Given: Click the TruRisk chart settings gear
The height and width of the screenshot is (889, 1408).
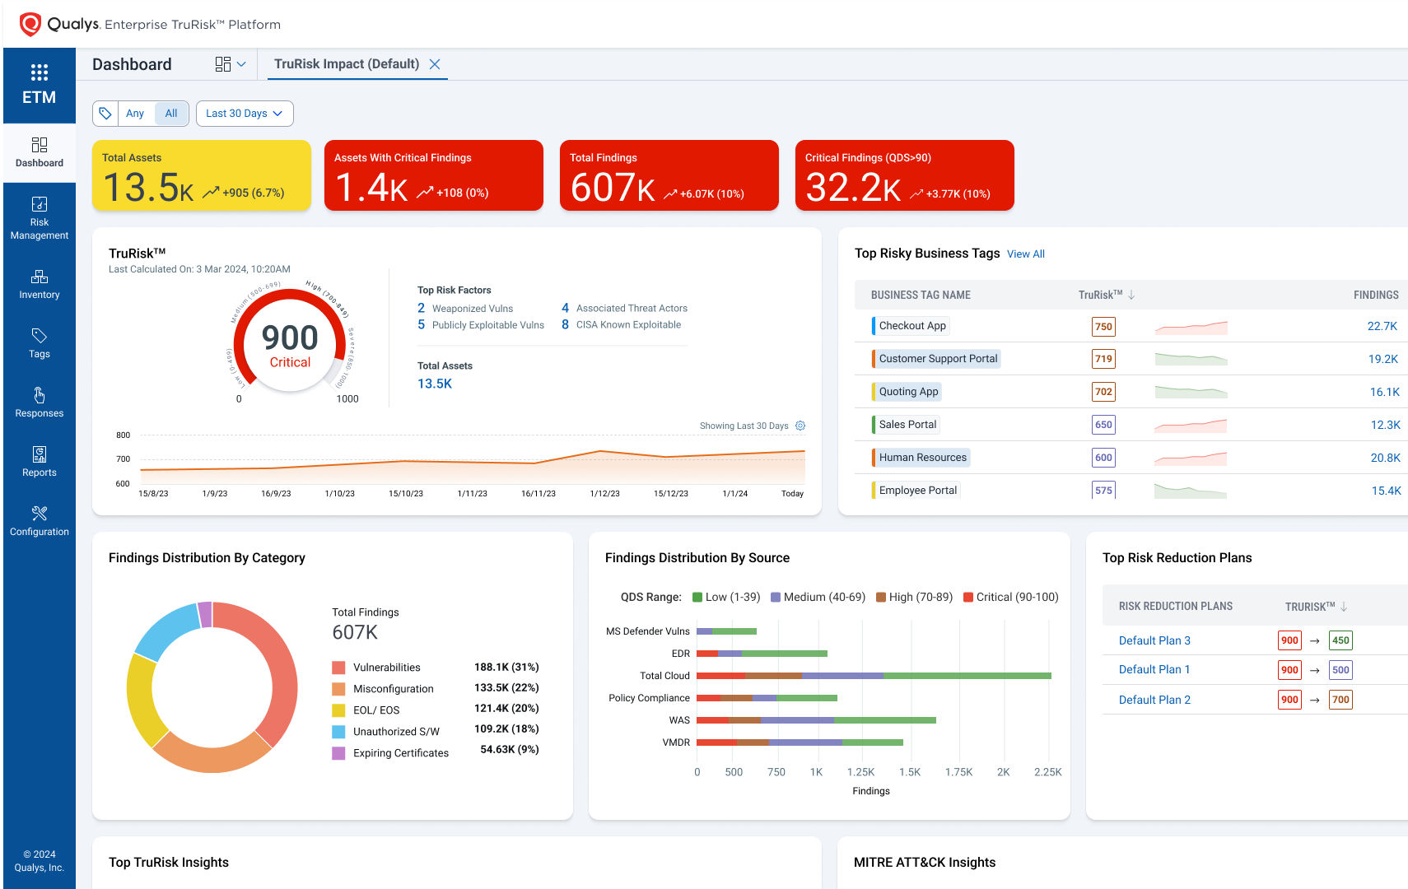Looking at the screenshot, I should [x=800, y=426].
